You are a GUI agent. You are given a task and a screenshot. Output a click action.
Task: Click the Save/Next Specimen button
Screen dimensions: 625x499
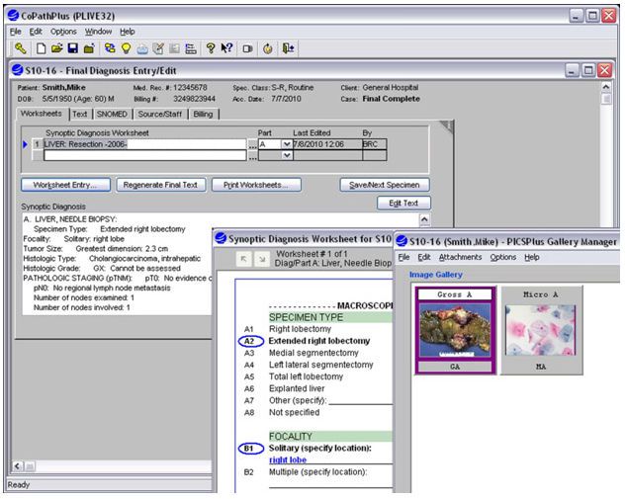[x=384, y=185]
